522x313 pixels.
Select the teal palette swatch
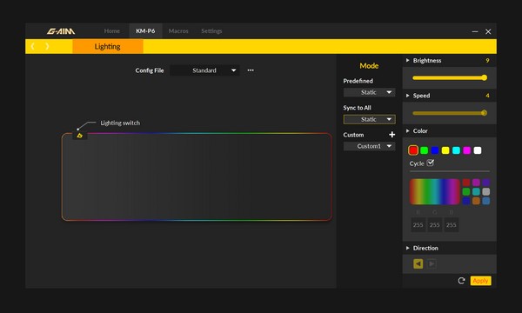476,191
